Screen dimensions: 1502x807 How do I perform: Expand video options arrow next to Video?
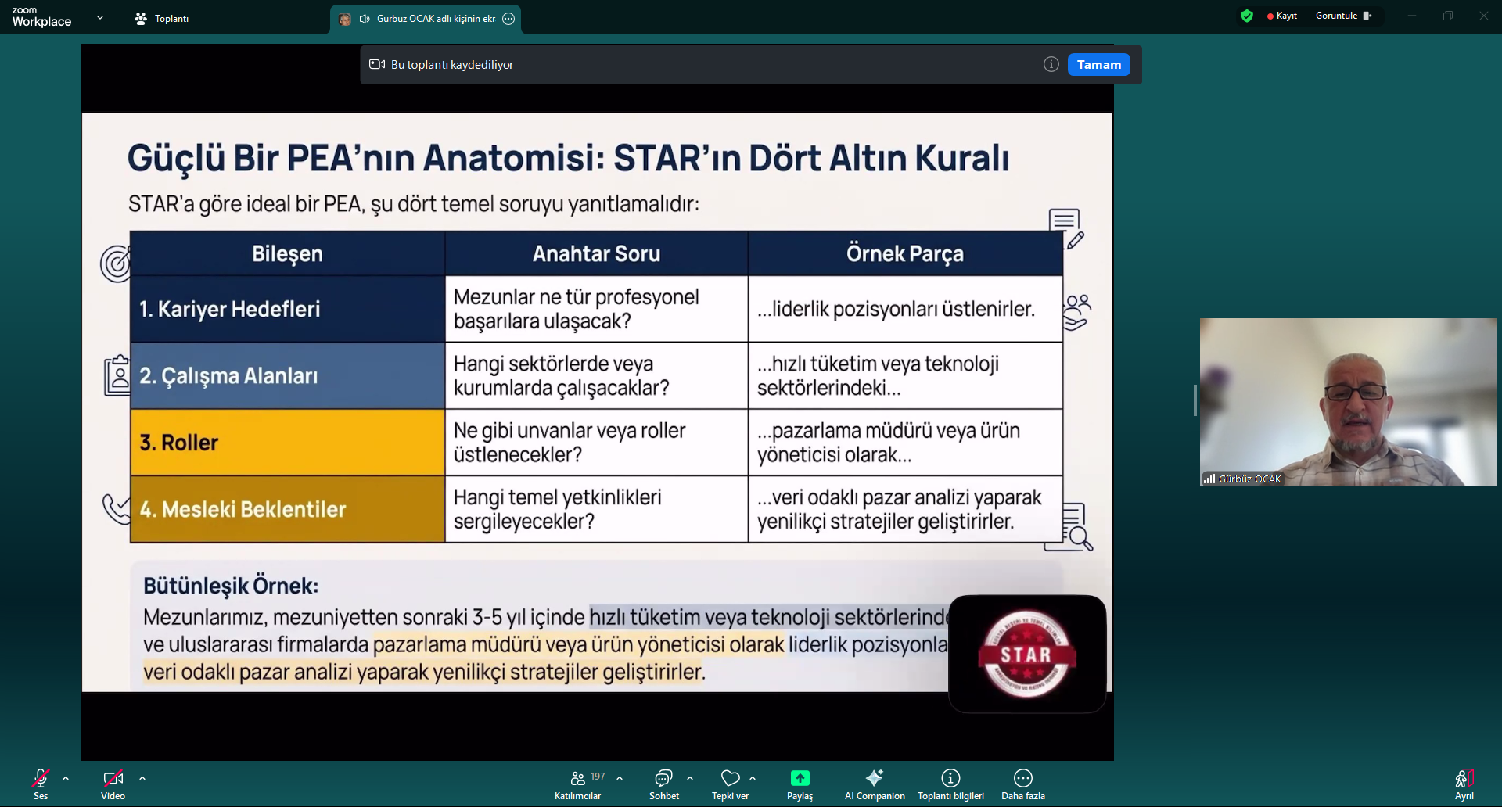[x=142, y=778]
